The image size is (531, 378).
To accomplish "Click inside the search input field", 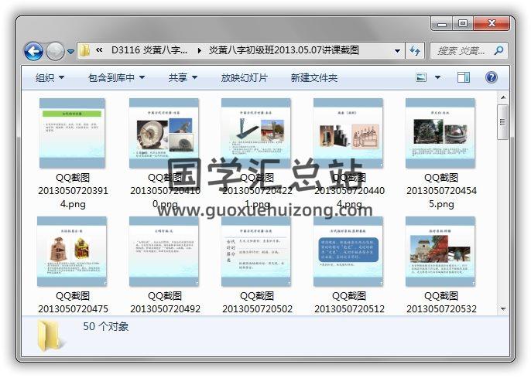I will tap(461, 51).
